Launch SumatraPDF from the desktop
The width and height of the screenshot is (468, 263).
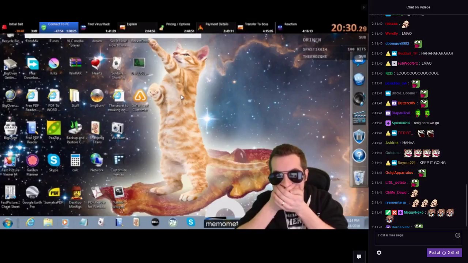(54, 195)
